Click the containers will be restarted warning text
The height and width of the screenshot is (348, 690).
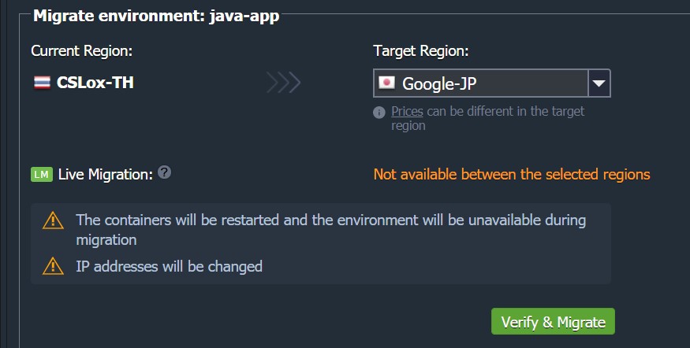pos(331,230)
